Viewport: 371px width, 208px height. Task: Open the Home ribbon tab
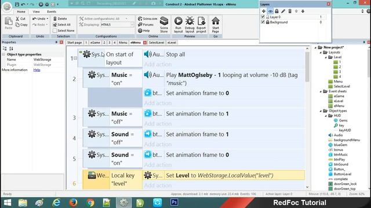[x=21, y=12]
